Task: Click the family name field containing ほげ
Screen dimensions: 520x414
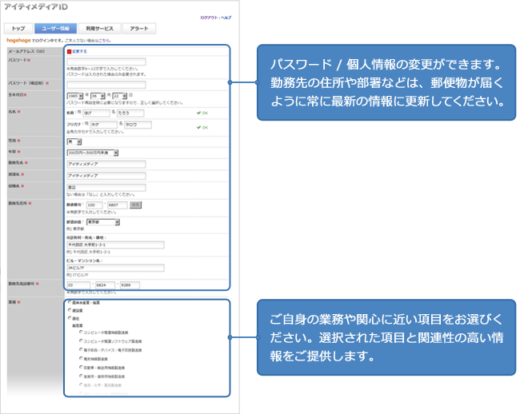Action: coord(96,113)
